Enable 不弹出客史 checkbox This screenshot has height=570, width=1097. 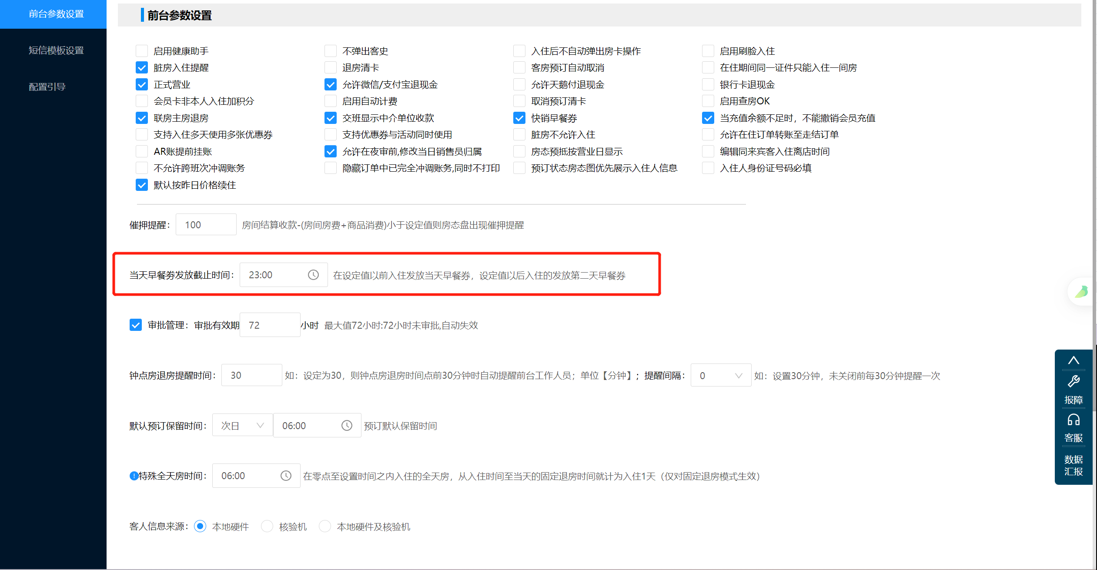[x=331, y=51]
